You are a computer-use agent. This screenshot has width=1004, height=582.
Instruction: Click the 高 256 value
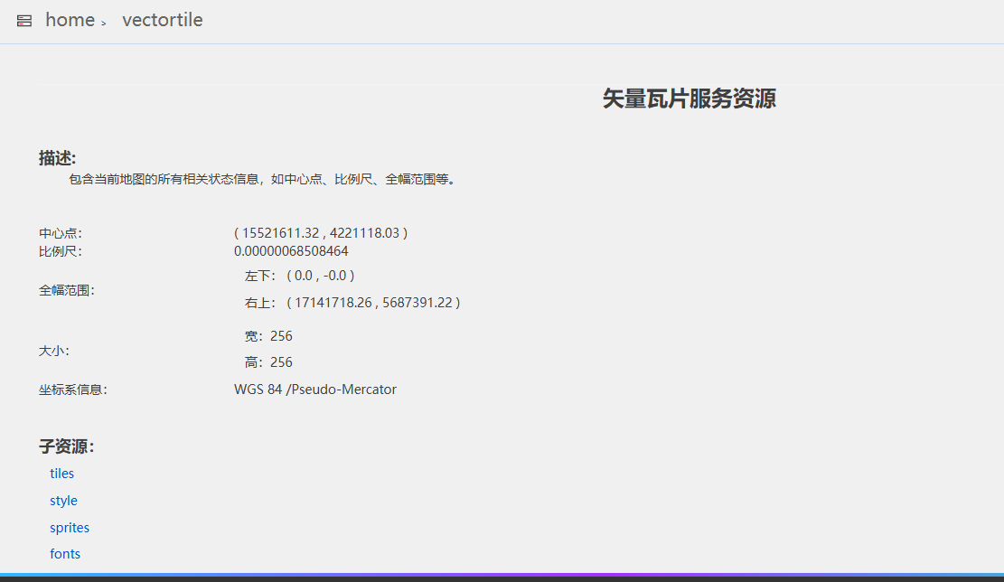(281, 362)
